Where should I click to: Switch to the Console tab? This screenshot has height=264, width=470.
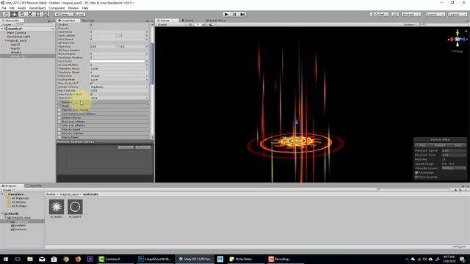(x=34, y=186)
